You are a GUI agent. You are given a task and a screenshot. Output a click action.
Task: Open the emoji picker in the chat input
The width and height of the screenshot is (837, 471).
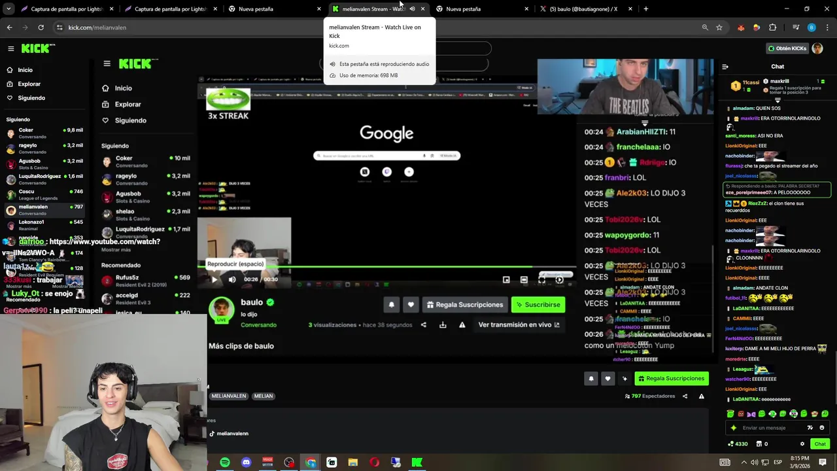tap(822, 428)
